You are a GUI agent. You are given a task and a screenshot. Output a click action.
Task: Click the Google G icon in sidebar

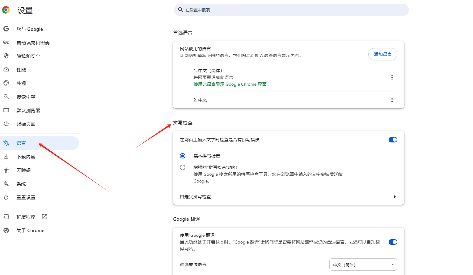click(6, 29)
